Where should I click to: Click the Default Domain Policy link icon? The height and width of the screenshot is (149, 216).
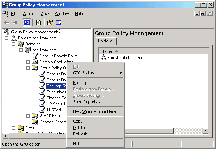click(x=35, y=56)
